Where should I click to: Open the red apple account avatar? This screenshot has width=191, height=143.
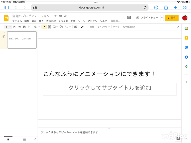(x=185, y=18)
